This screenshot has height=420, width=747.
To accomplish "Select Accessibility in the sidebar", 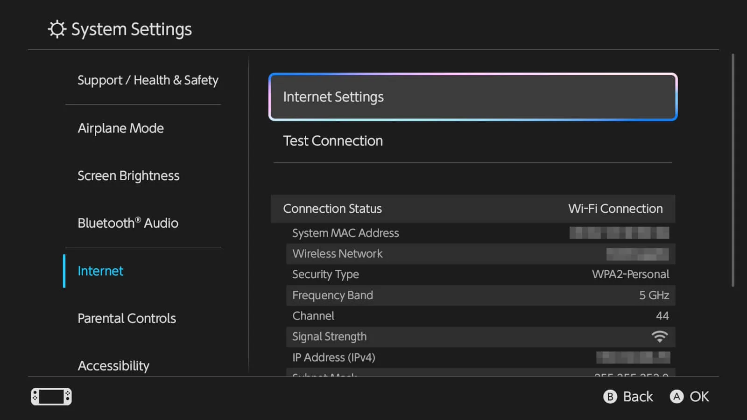I will click(113, 365).
